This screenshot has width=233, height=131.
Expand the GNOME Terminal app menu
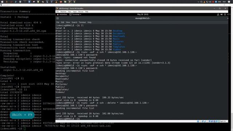[75, 15]
